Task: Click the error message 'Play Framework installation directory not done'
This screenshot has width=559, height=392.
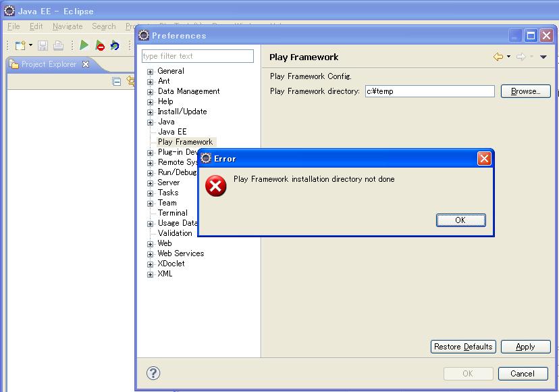Action: click(x=314, y=179)
